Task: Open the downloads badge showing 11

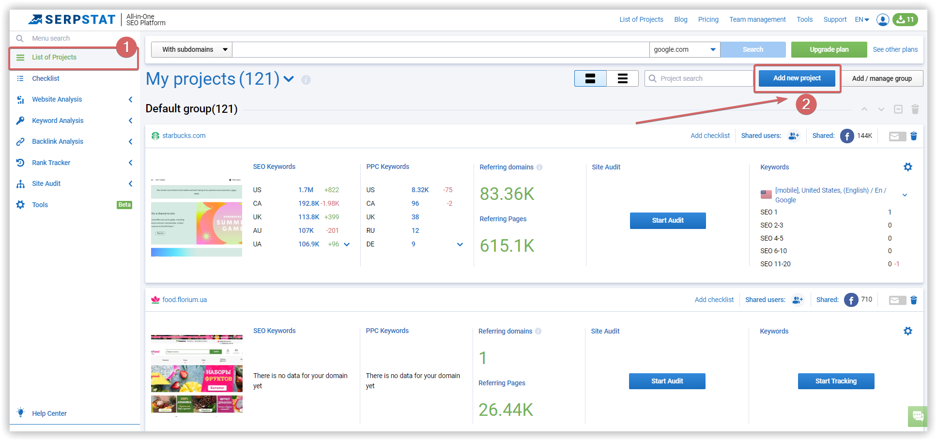Action: click(x=905, y=19)
